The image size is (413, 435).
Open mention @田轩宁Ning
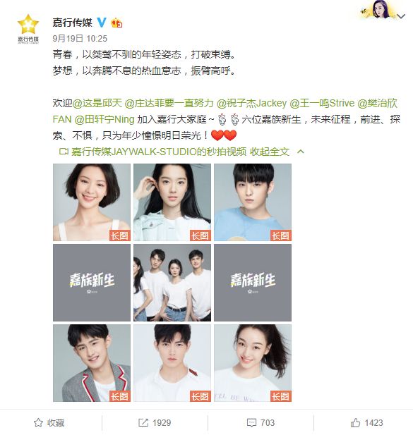tap(104, 119)
